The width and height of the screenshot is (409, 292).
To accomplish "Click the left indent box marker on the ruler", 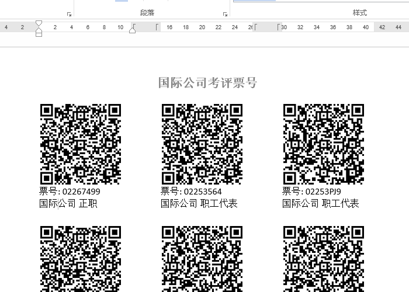I will pos(39,34).
